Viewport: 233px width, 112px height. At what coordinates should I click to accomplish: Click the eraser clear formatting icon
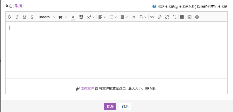click(x=133, y=17)
